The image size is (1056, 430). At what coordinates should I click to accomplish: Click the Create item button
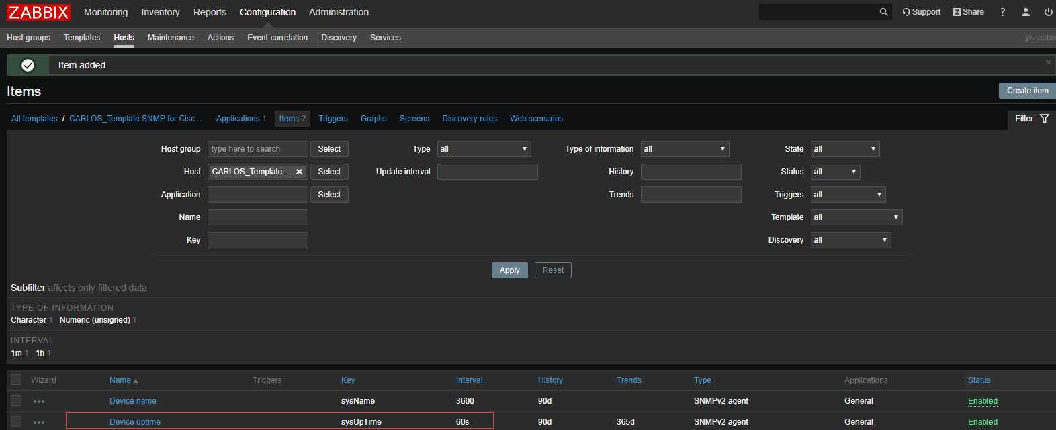[1027, 91]
